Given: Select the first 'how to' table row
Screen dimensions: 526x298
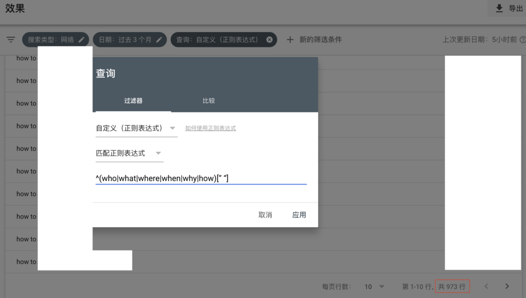Looking at the screenshot, I should [26, 58].
